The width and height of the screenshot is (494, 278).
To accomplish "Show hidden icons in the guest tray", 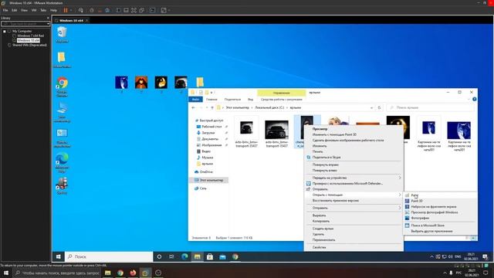I will coord(431,257).
